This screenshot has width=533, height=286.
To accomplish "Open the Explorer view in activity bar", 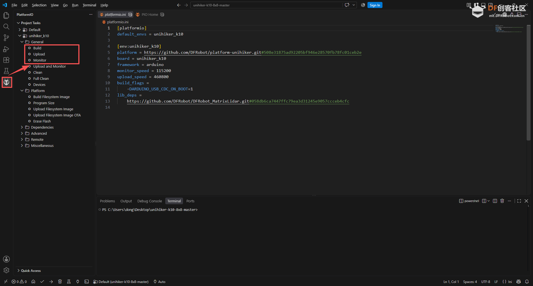I will [6, 15].
